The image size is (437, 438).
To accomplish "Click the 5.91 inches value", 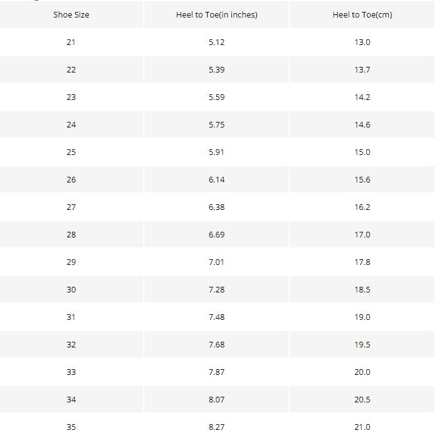I will pos(216,152).
